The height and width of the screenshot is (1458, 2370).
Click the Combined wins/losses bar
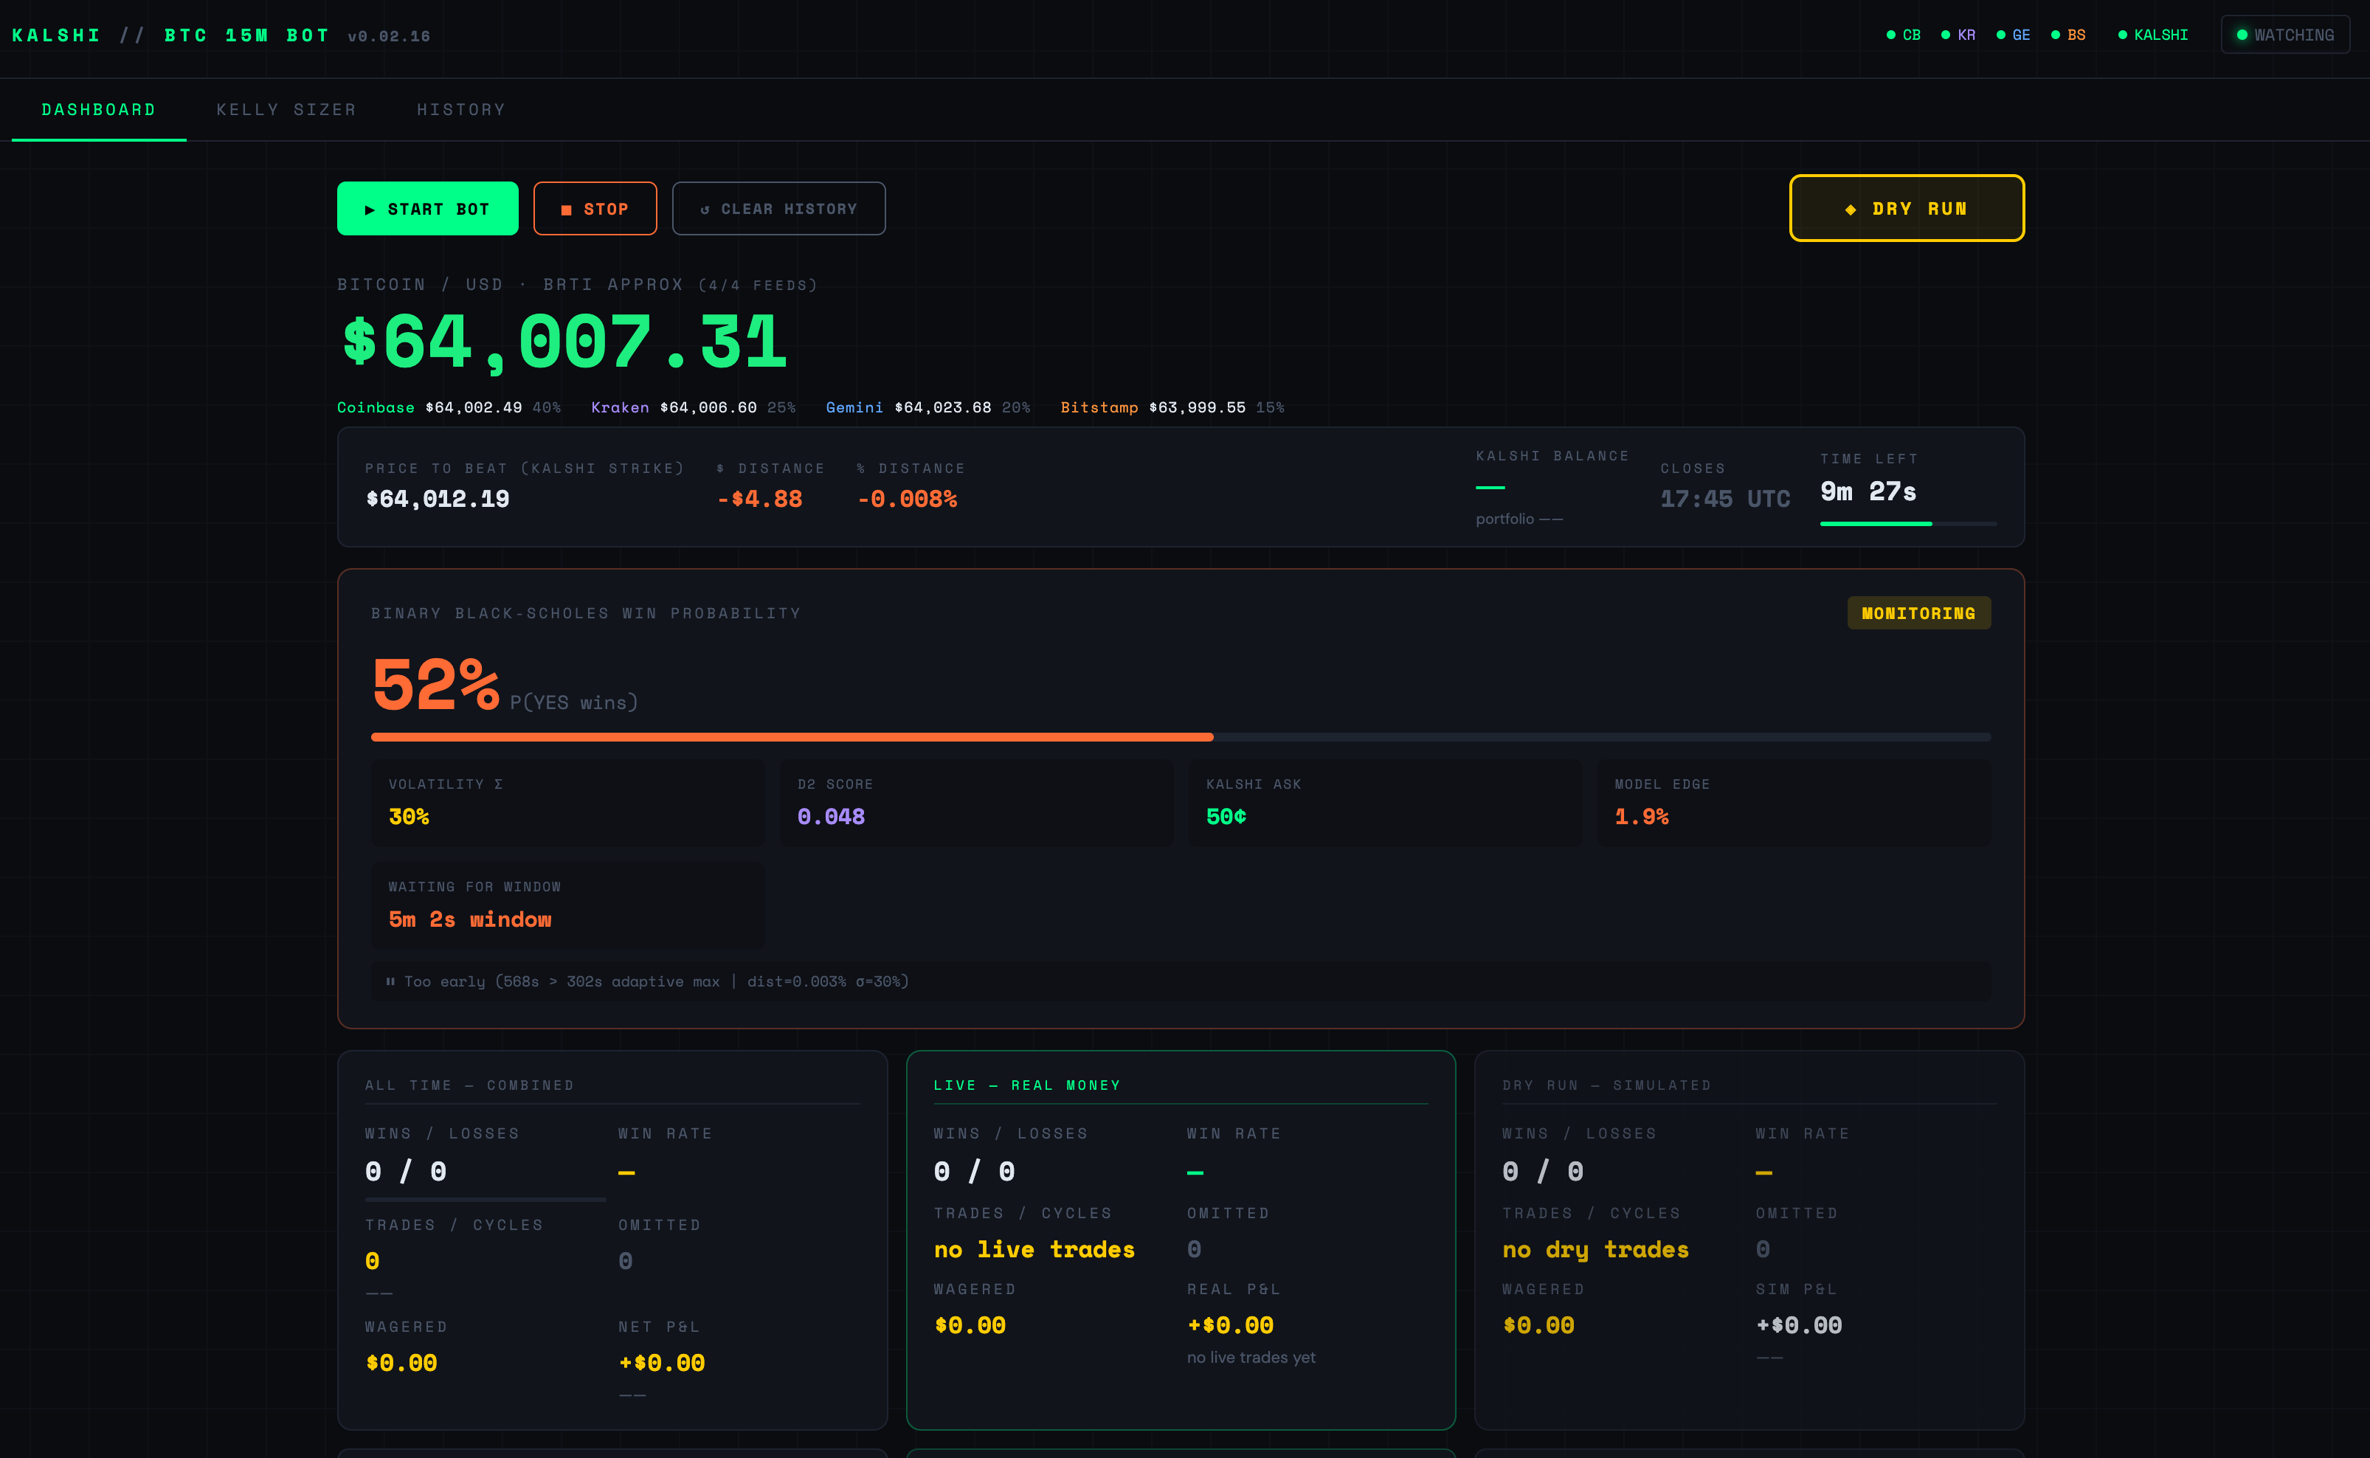point(485,1200)
